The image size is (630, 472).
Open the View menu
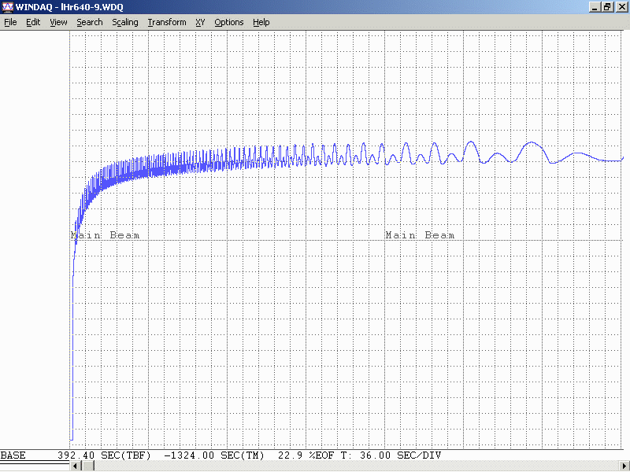(x=58, y=22)
